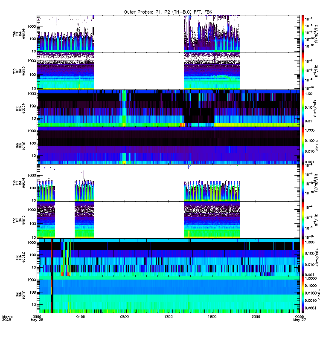Click the "<|mV/m|>" unit label of the thc edc12 panel
The height and width of the screenshot is (341, 320).
[317, 257]
